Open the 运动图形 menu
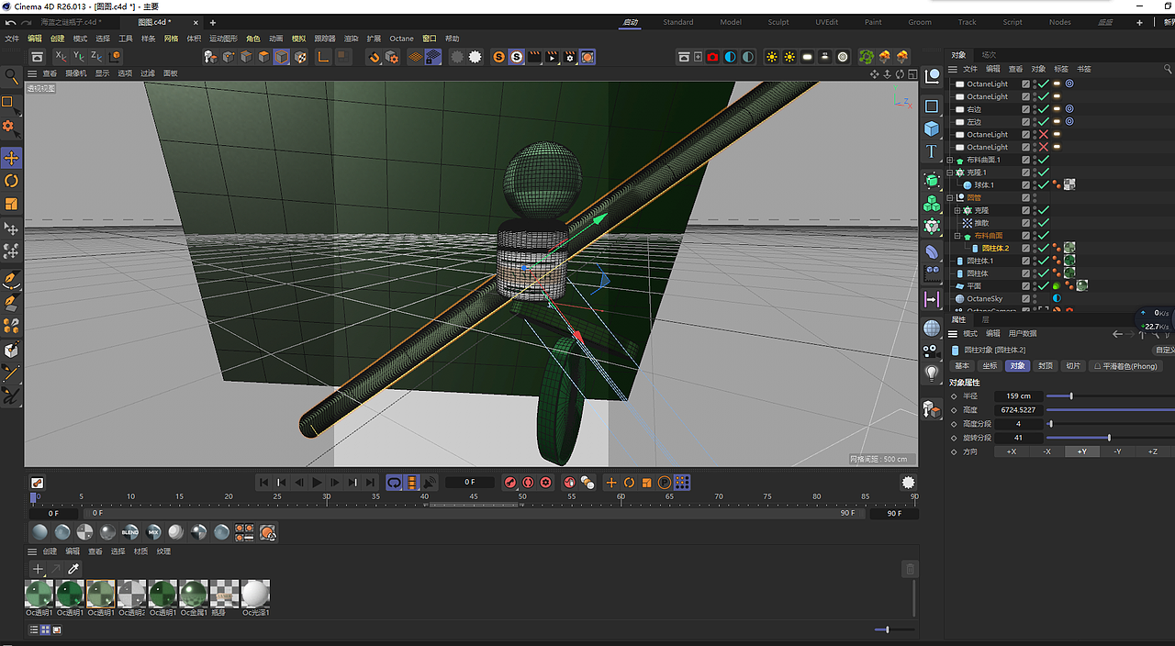Image resolution: width=1175 pixels, height=646 pixels. 223,39
